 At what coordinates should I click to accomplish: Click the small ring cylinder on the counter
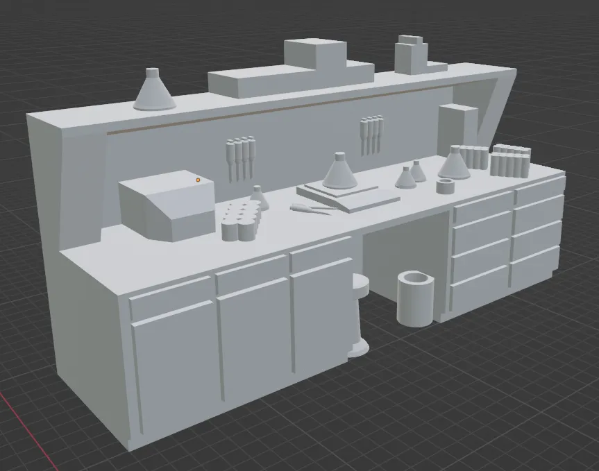[x=445, y=186]
